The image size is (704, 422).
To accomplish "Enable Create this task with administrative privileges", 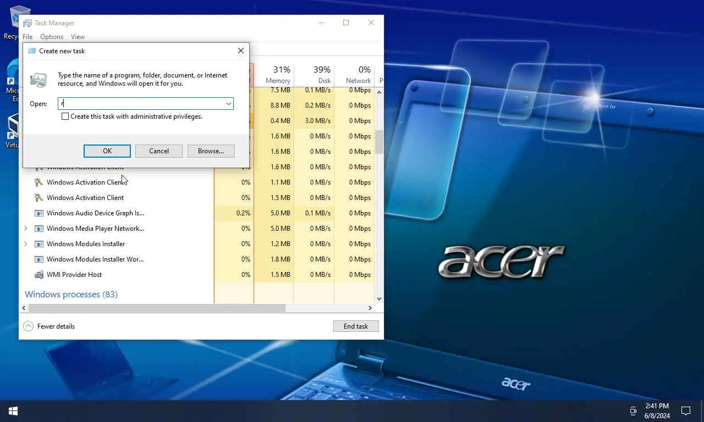I will pyautogui.click(x=65, y=116).
